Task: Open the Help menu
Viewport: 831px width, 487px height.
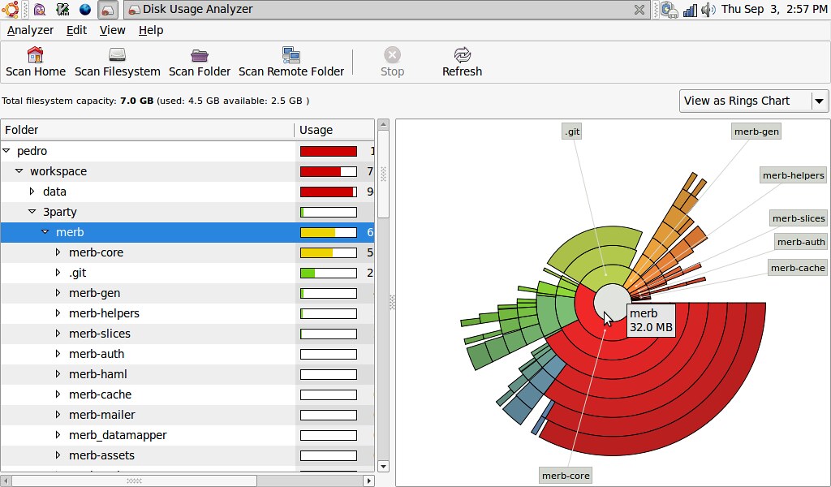Action: click(151, 30)
